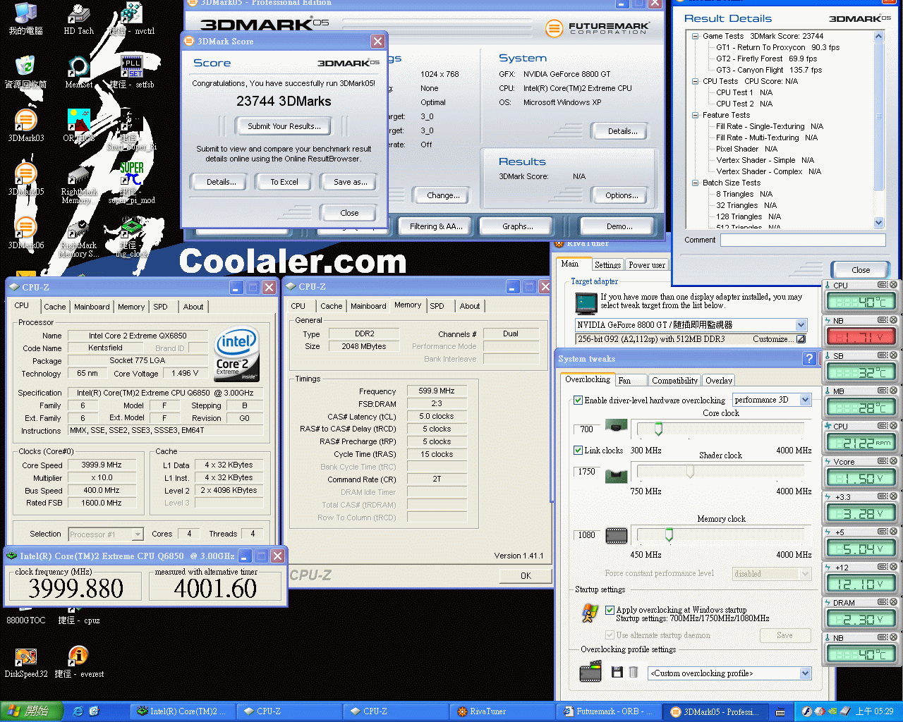Delete the overclocking profile with the trash icon
This screenshot has height=722, width=903.
(x=634, y=673)
